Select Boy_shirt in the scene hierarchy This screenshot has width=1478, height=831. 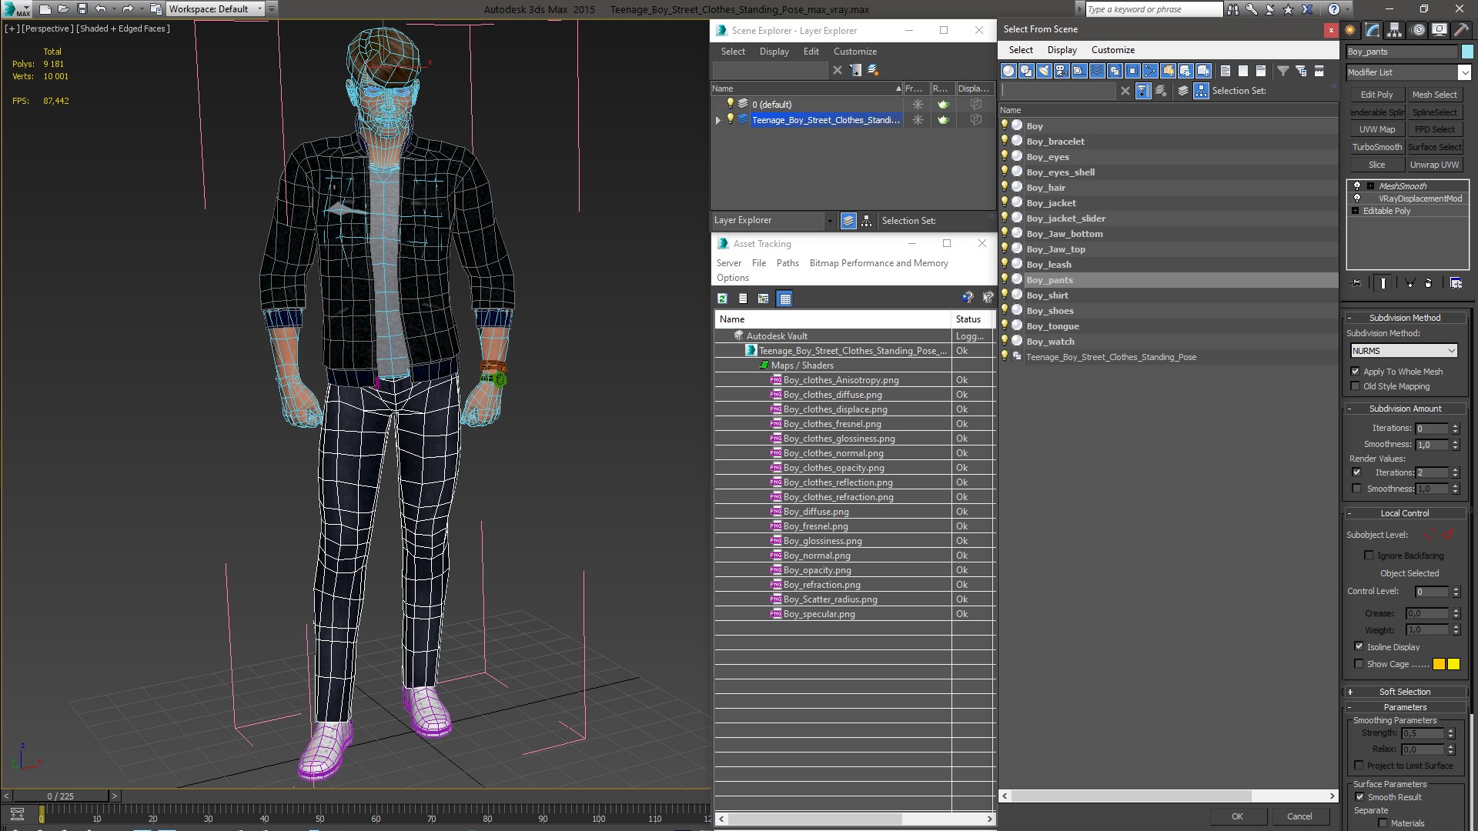[x=1047, y=294]
